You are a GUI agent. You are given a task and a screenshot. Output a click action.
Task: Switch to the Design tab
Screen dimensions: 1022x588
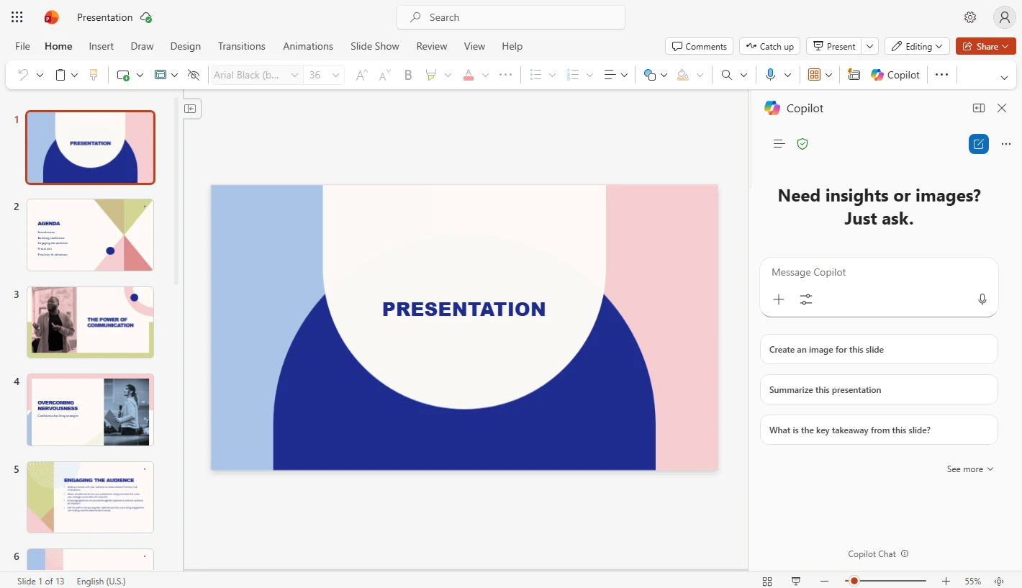(185, 46)
